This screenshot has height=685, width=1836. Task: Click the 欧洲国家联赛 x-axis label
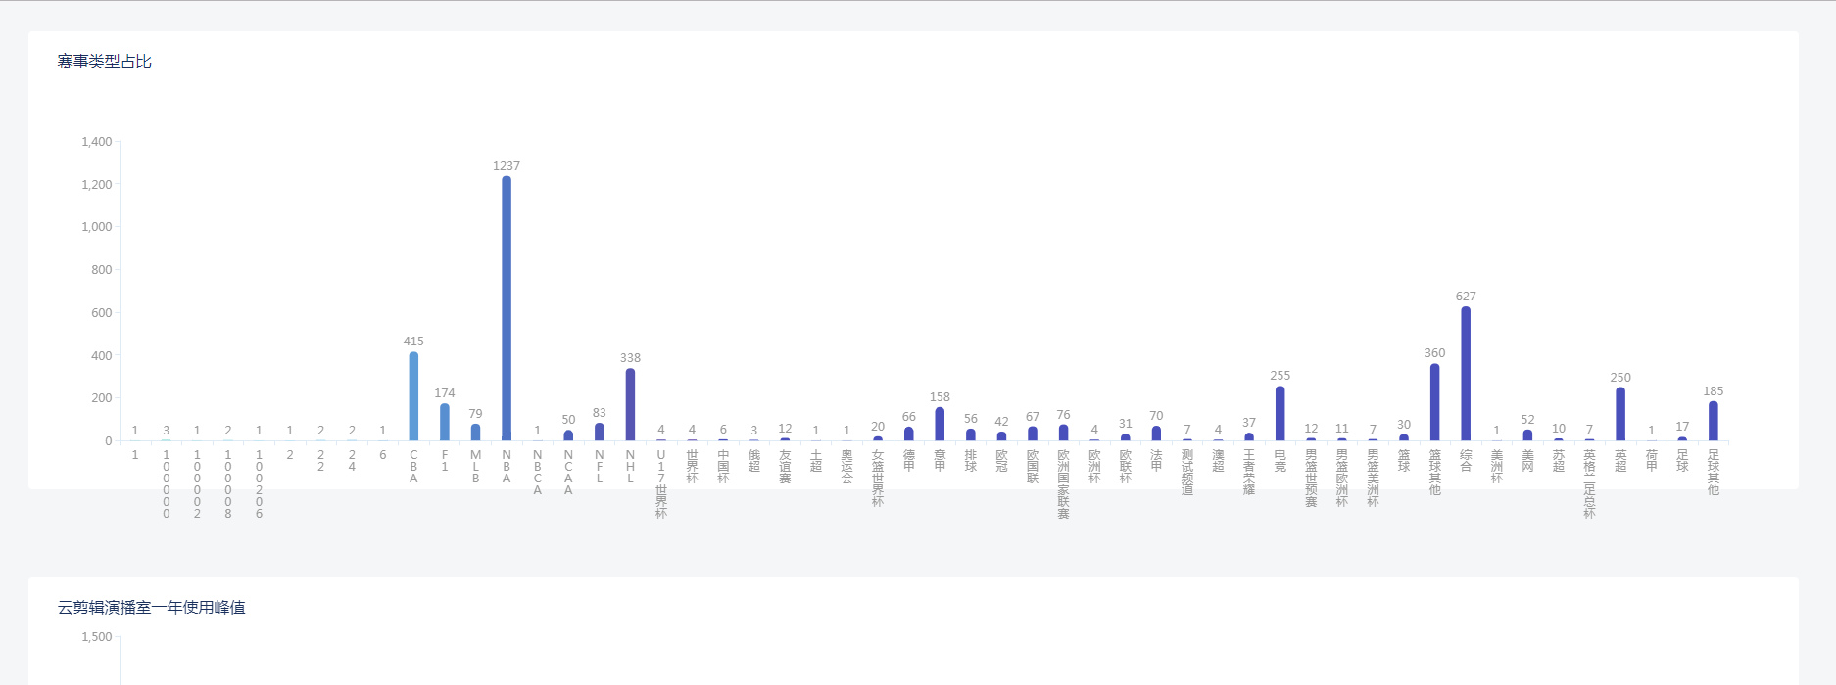[1064, 483]
